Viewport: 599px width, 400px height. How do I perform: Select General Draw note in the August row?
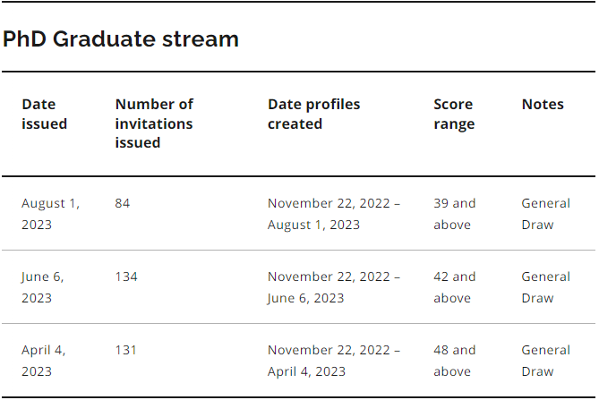[545, 214]
